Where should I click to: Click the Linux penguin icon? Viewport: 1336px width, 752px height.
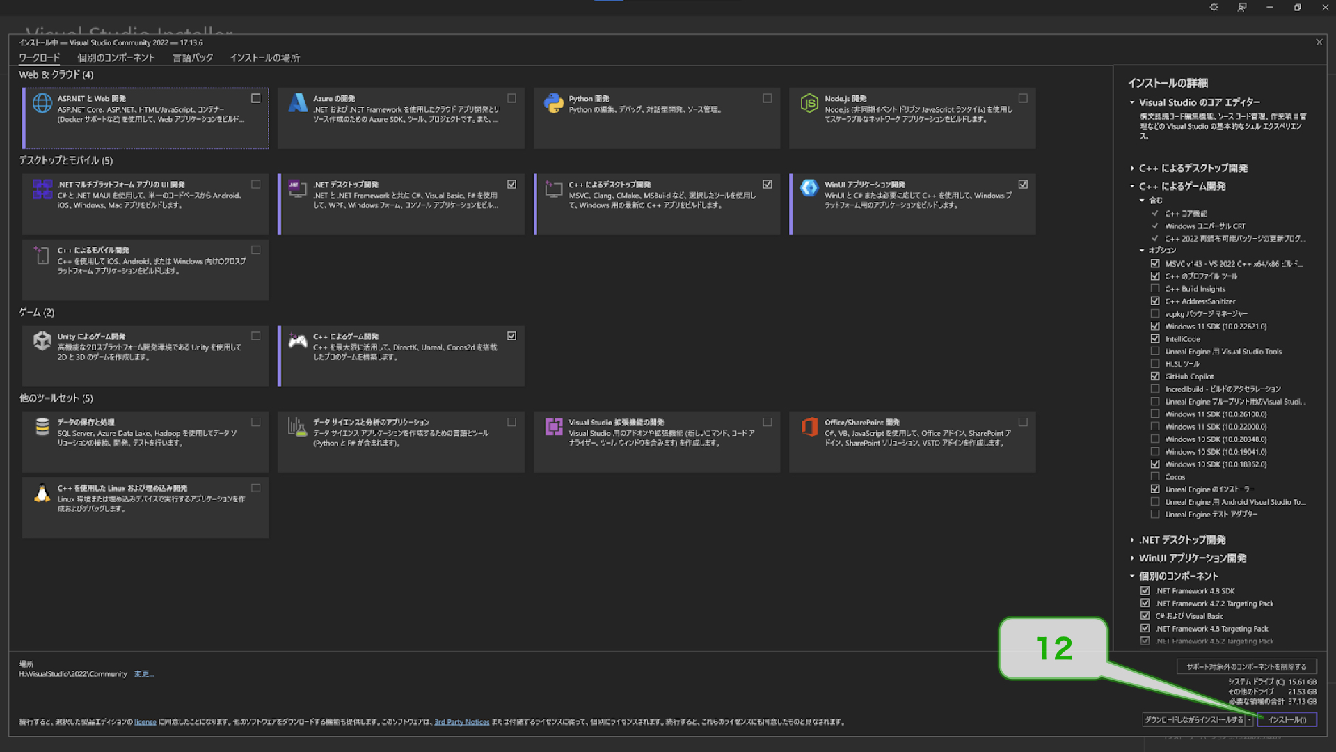42,492
